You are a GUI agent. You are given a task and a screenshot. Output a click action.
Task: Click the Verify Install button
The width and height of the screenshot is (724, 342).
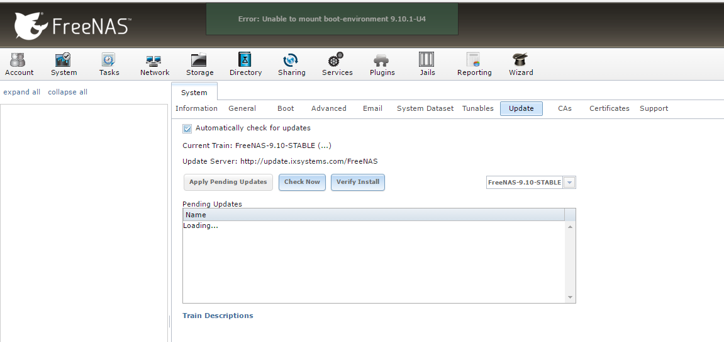point(358,182)
